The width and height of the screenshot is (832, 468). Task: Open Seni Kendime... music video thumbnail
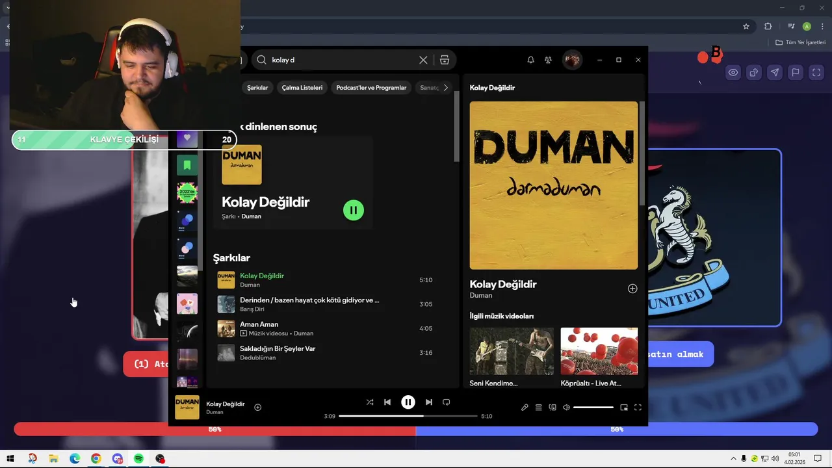pyautogui.click(x=512, y=351)
